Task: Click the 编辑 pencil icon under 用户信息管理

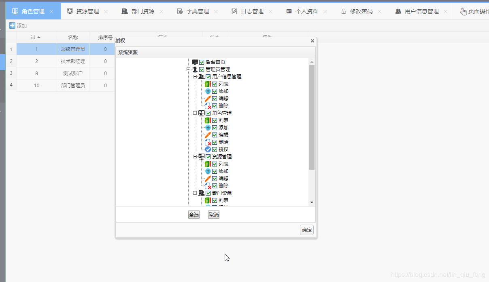Action: pyautogui.click(x=208, y=99)
